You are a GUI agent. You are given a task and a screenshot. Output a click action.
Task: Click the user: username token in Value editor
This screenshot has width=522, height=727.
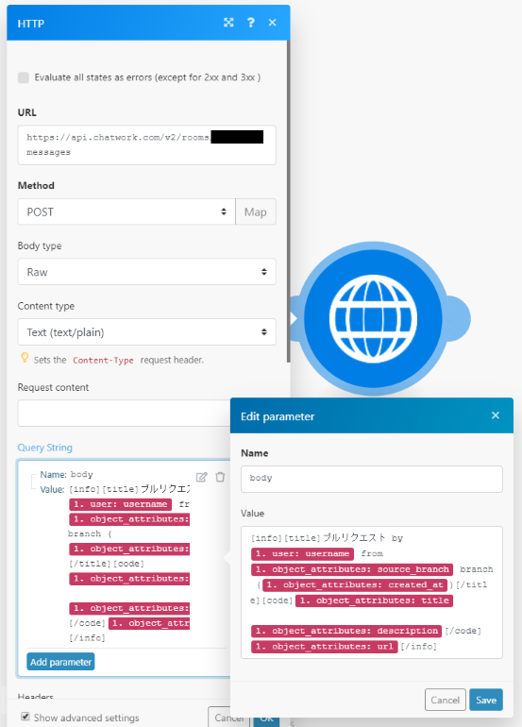coord(302,553)
